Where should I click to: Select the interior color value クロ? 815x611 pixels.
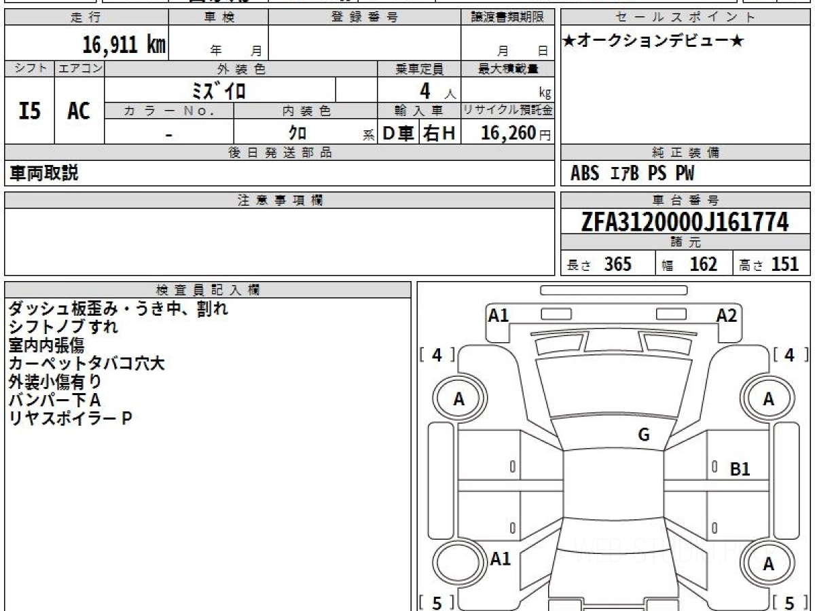(x=297, y=134)
